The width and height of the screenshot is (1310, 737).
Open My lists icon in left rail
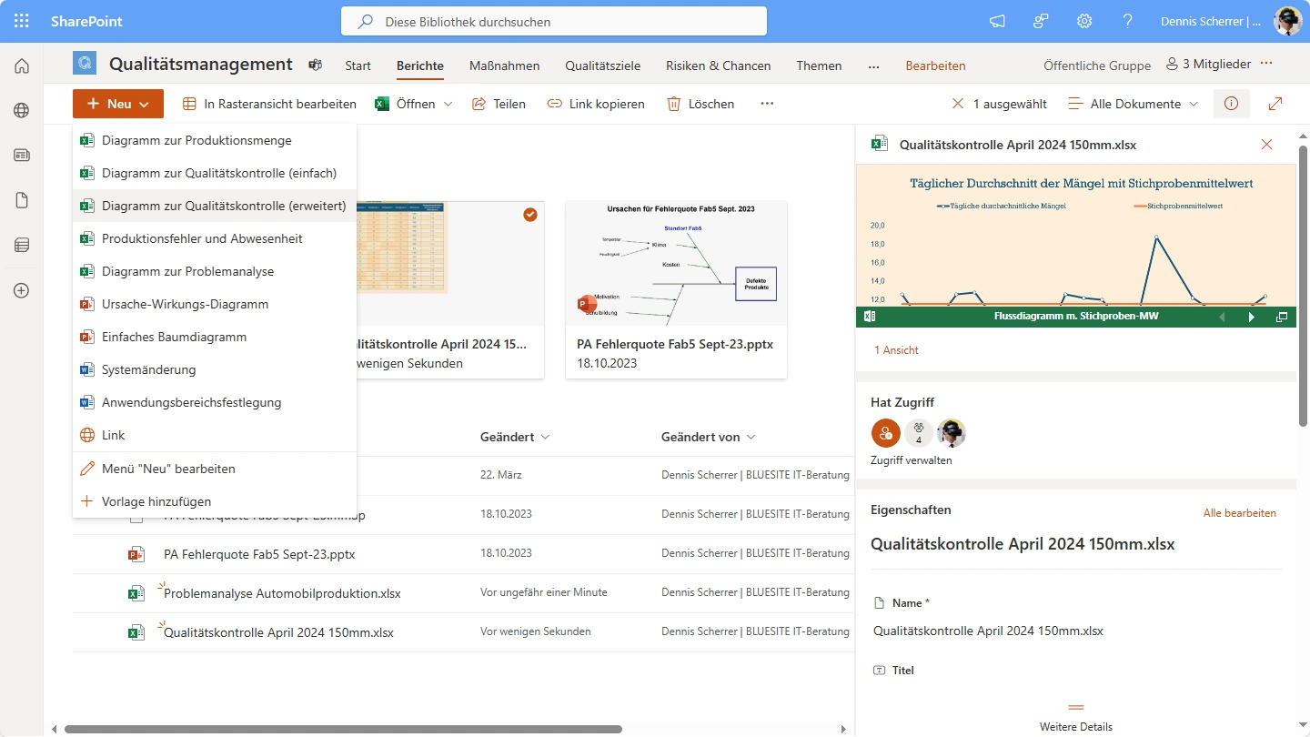point(22,245)
